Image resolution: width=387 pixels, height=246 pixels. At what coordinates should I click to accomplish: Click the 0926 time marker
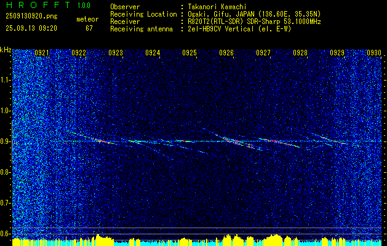pos(226,53)
